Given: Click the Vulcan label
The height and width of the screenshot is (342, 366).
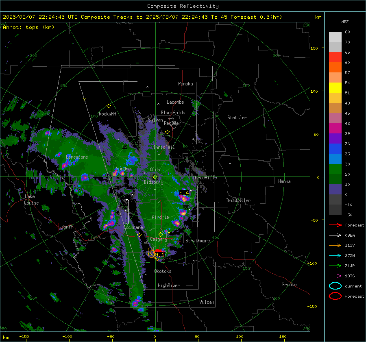Looking at the screenshot, I should [x=207, y=302].
